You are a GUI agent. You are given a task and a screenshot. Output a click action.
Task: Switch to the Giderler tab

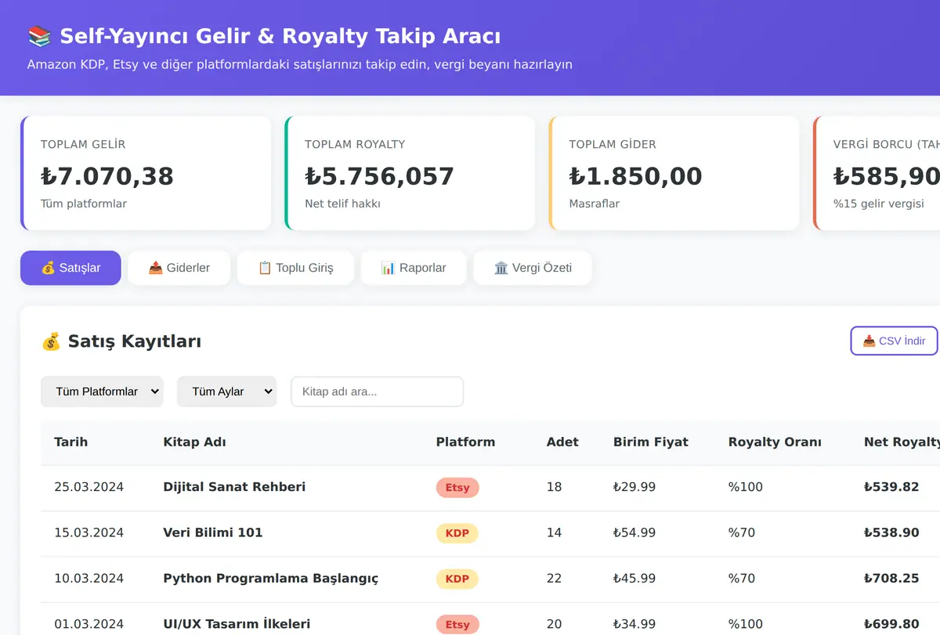(x=179, y=268)
